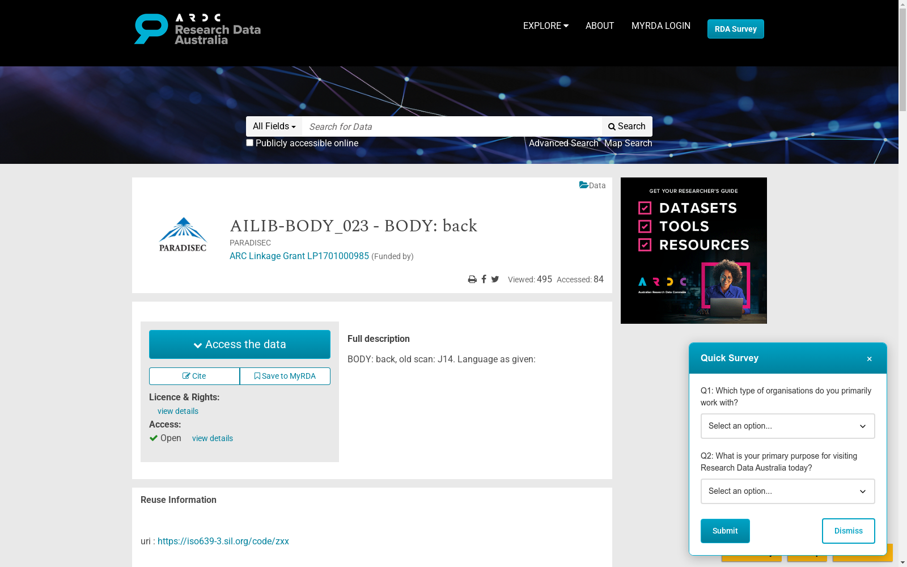Submit the Quick Survey
Image resolution: width=907 pixels, height=567 pixels.
(x=725, y=531)
